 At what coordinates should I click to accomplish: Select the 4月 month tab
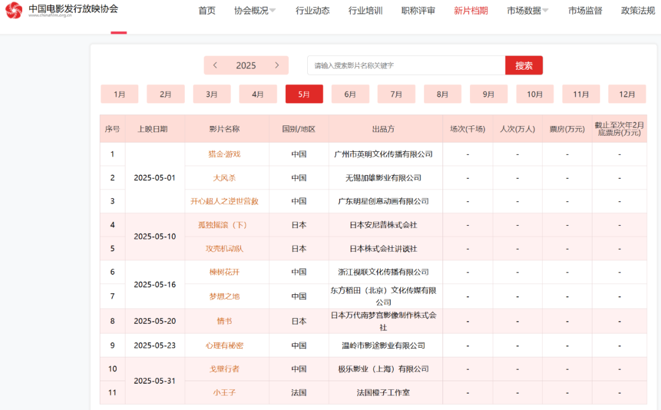[x=258, y=94]
